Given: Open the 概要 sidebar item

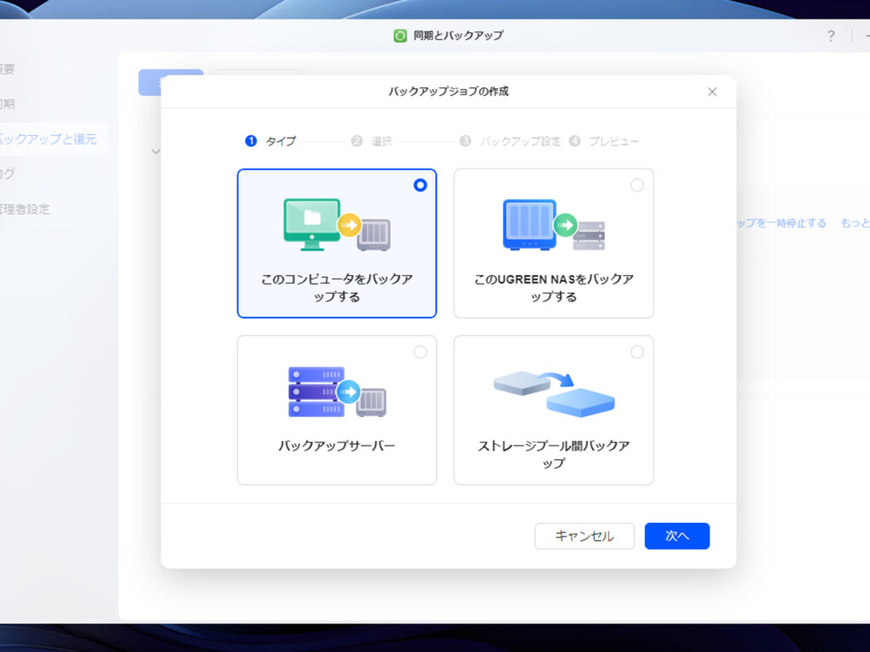Looking at the screenshot, I should [x=8, y=69].
